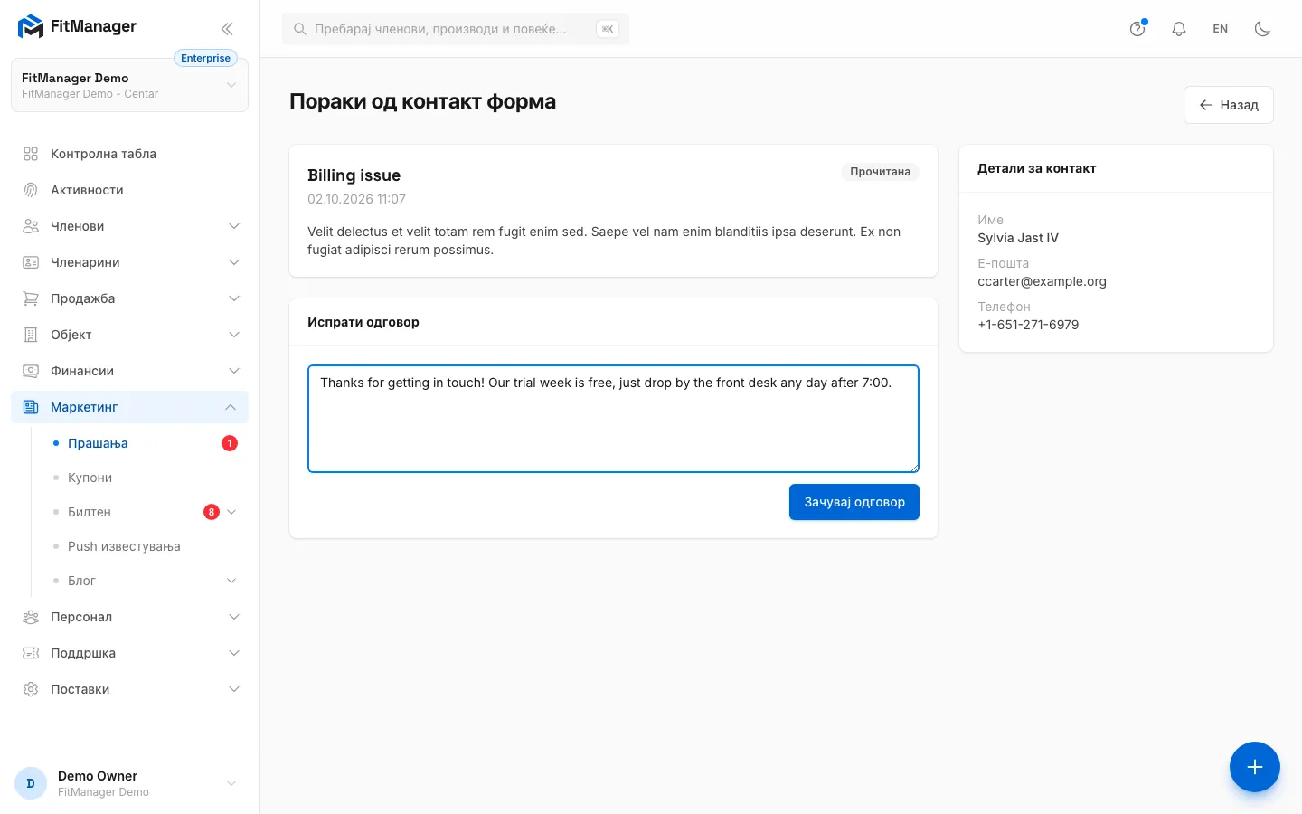This screenshot has height=814, width=1302.
Task: Click the Објект building icon
Action: (31, 335)
